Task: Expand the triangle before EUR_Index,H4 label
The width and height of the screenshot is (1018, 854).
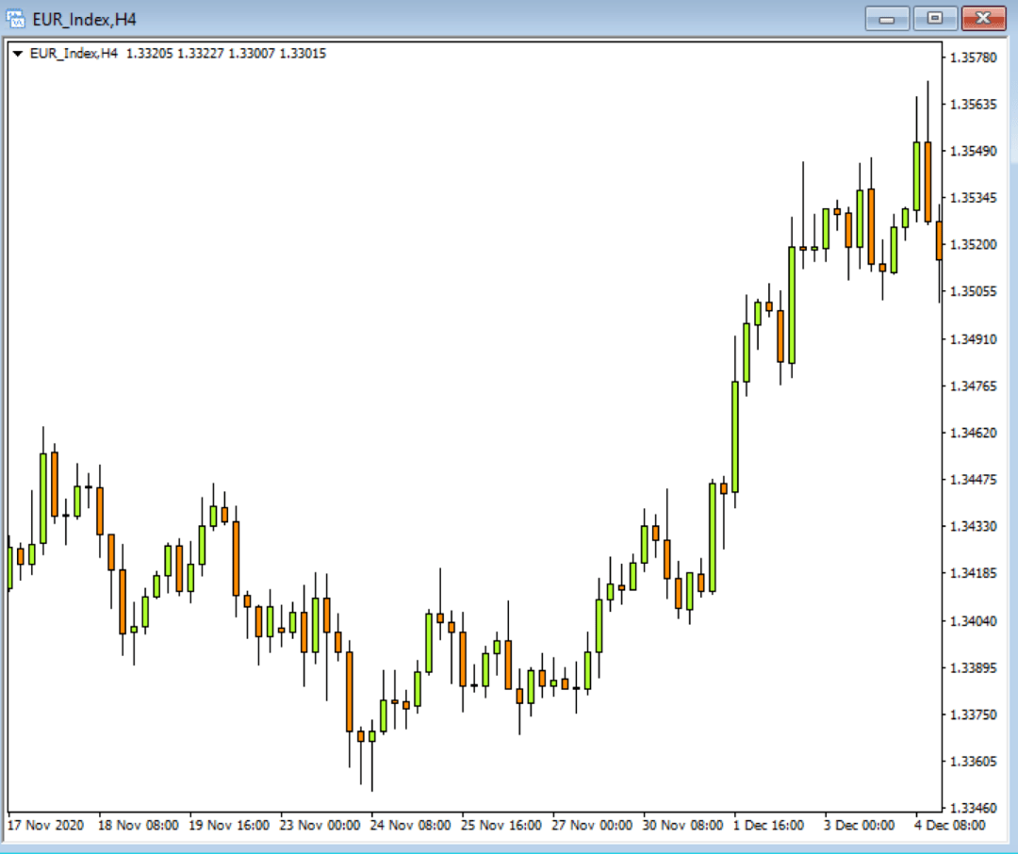Action: click(18, 54)
